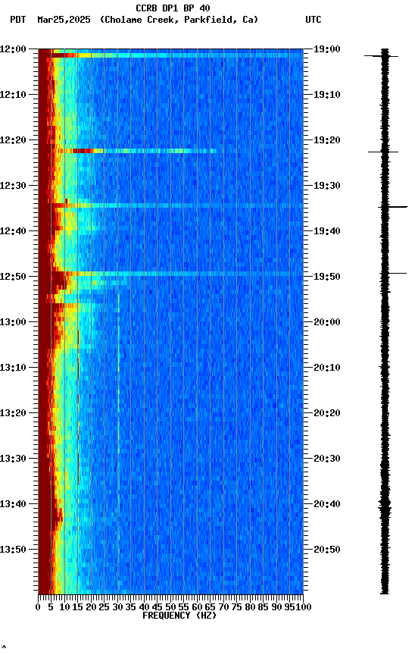Click the date Mar25,2025 in the header
The height and width of the screenshot is (655, 418).
tap(64, 20)
